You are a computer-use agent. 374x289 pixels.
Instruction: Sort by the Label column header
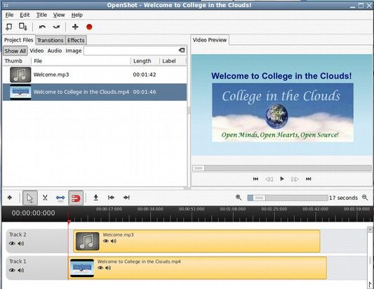click(173, 61)
